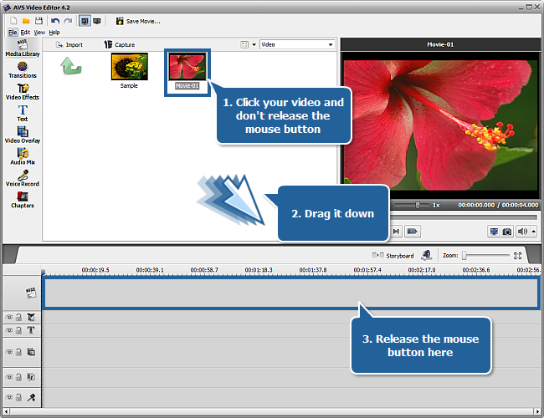Open a project using the folder icon
The image size is (544, 418).
[x=26, y=21]
